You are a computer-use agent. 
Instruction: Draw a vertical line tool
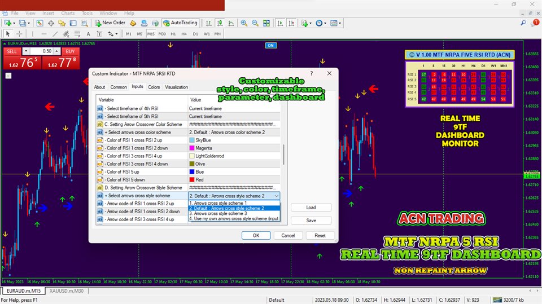pyautogui.click(x=33, y=34)
